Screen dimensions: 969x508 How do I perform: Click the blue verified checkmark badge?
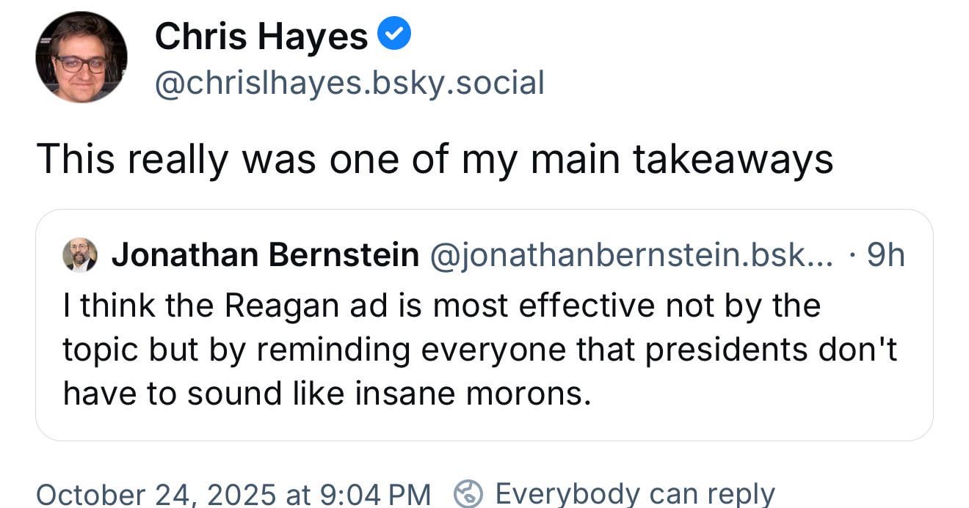tap(394, 34)
